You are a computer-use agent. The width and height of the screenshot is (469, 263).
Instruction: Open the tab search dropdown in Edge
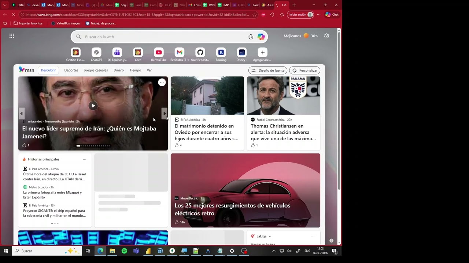(5, 5)
